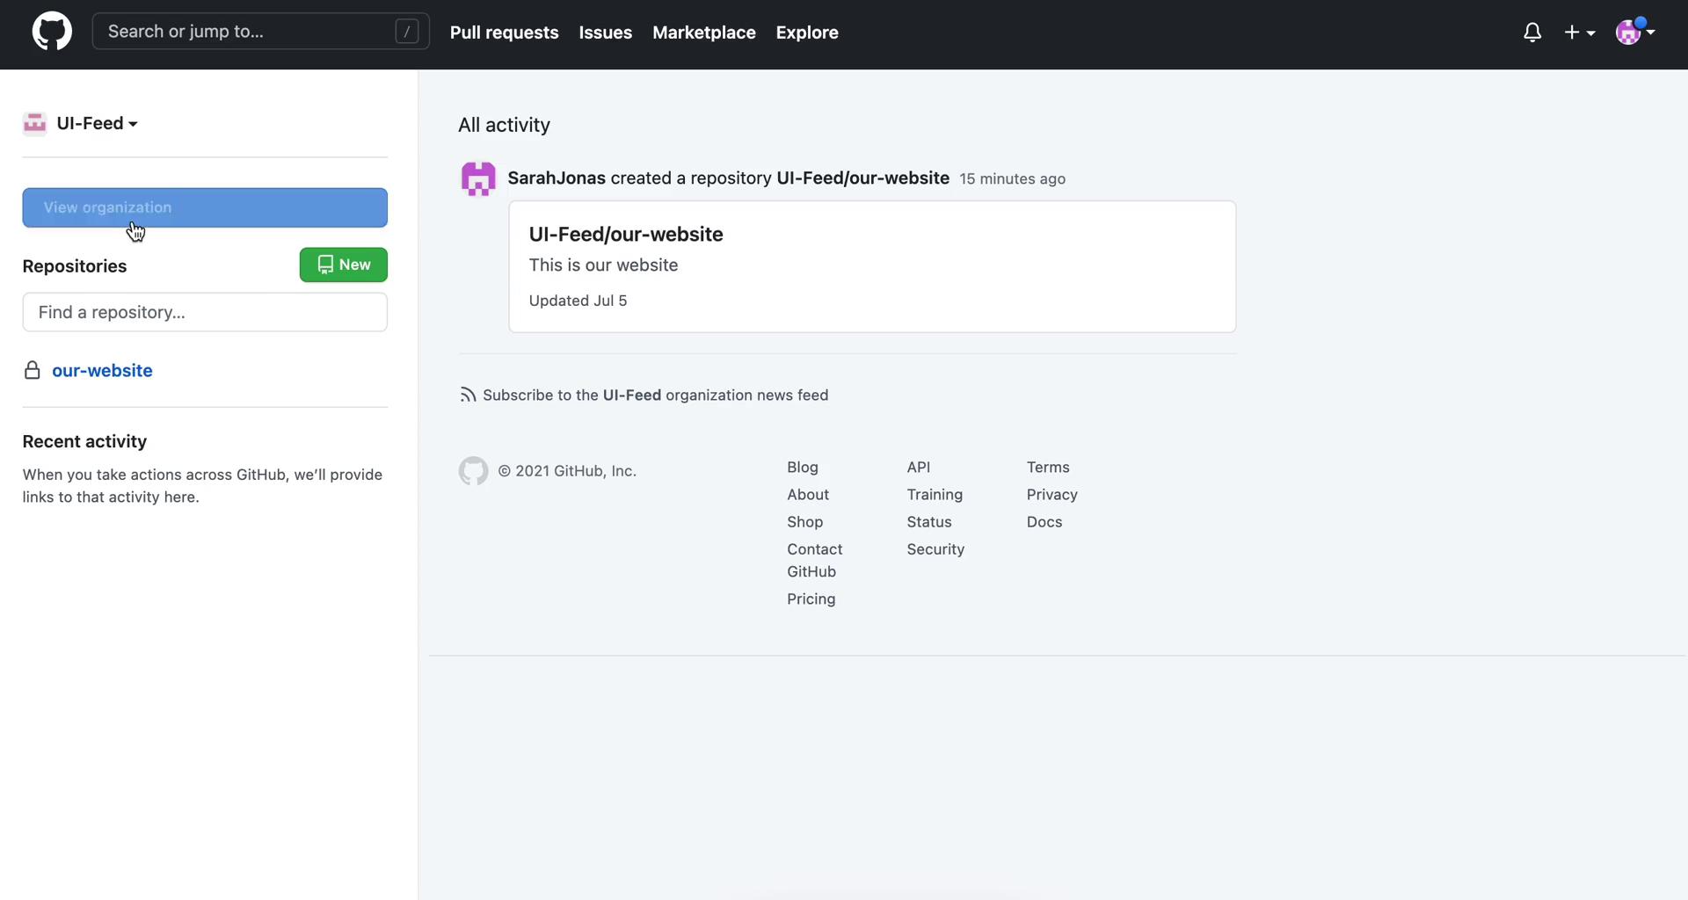Click the 'Repositories' sidebar heading

coord(75,266)
